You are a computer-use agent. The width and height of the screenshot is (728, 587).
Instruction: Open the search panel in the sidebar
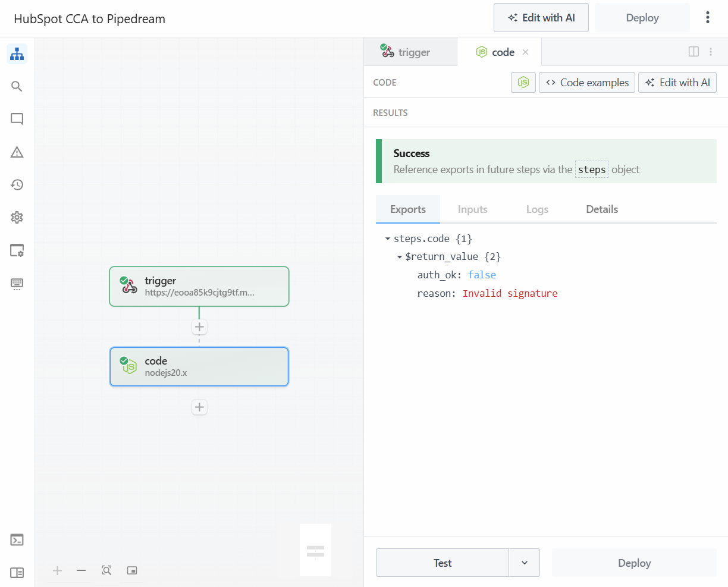tap(17, 86)
